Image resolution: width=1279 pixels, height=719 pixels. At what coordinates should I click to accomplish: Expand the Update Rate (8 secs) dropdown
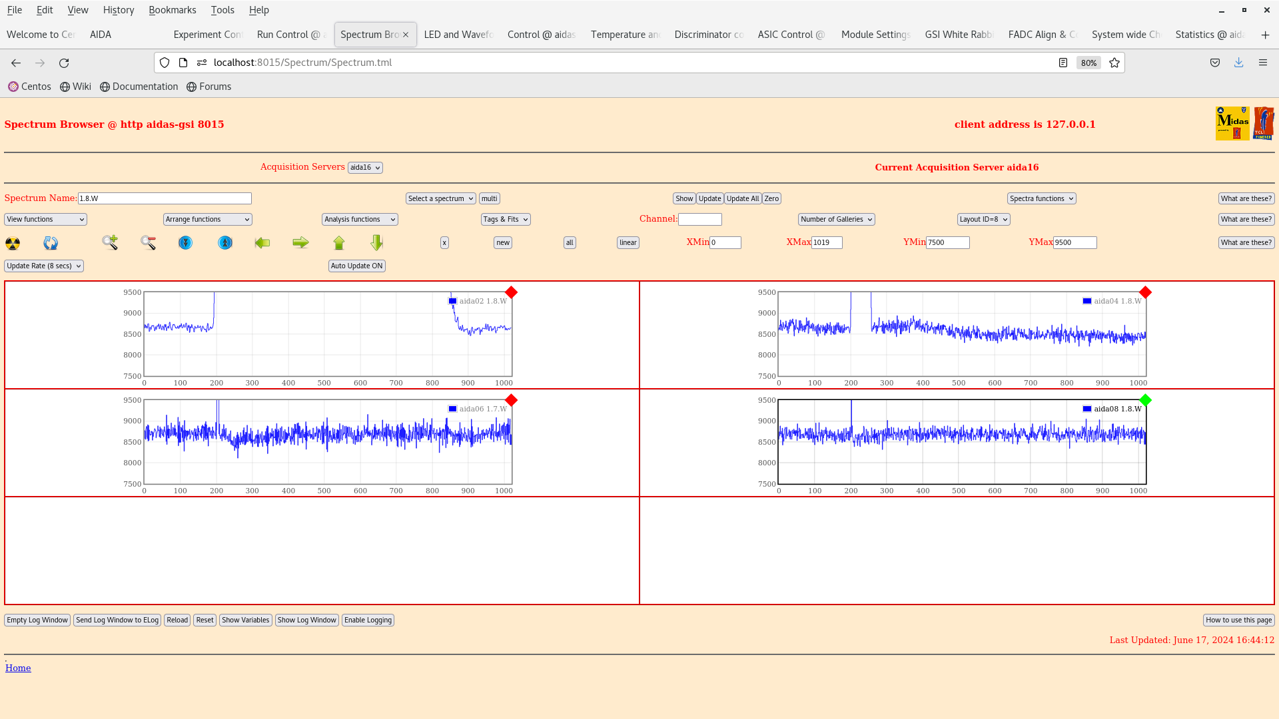tap(44, 266)
